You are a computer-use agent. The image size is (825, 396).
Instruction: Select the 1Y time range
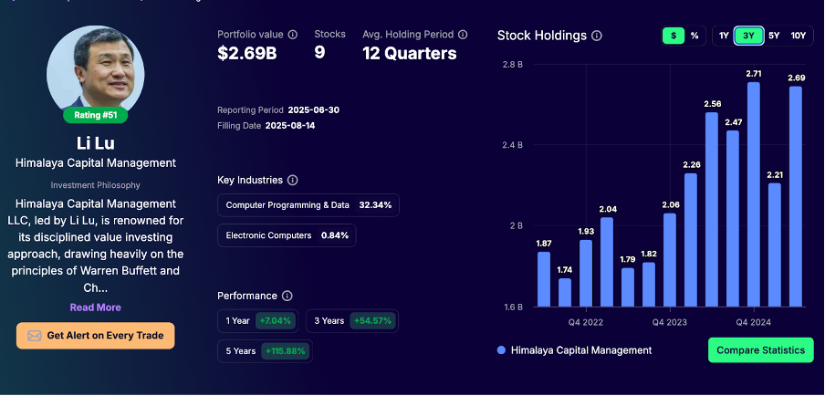[x=724, y=36]
